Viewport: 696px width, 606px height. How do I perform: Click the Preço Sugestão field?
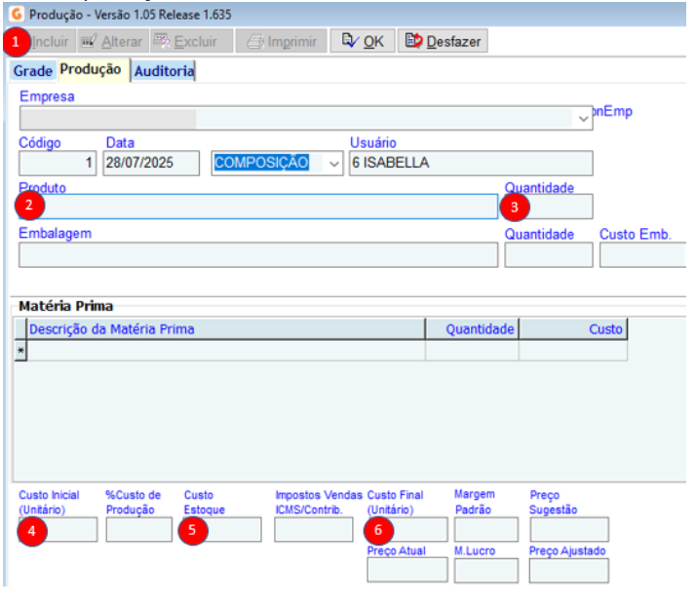coord(569,529)
